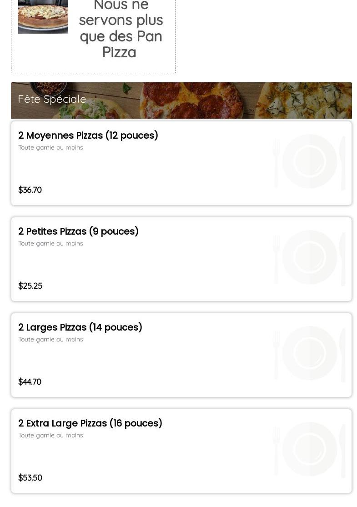Select the Fête Spéciale category header

pyautogui.click(x=52, y=99)
